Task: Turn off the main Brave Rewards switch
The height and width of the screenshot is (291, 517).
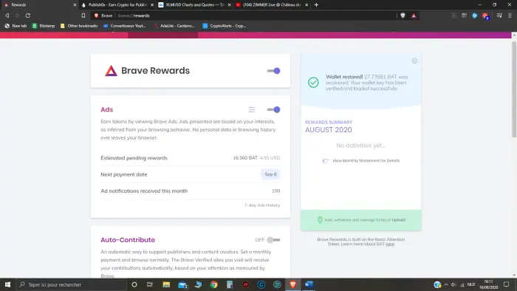Action: 274,70
